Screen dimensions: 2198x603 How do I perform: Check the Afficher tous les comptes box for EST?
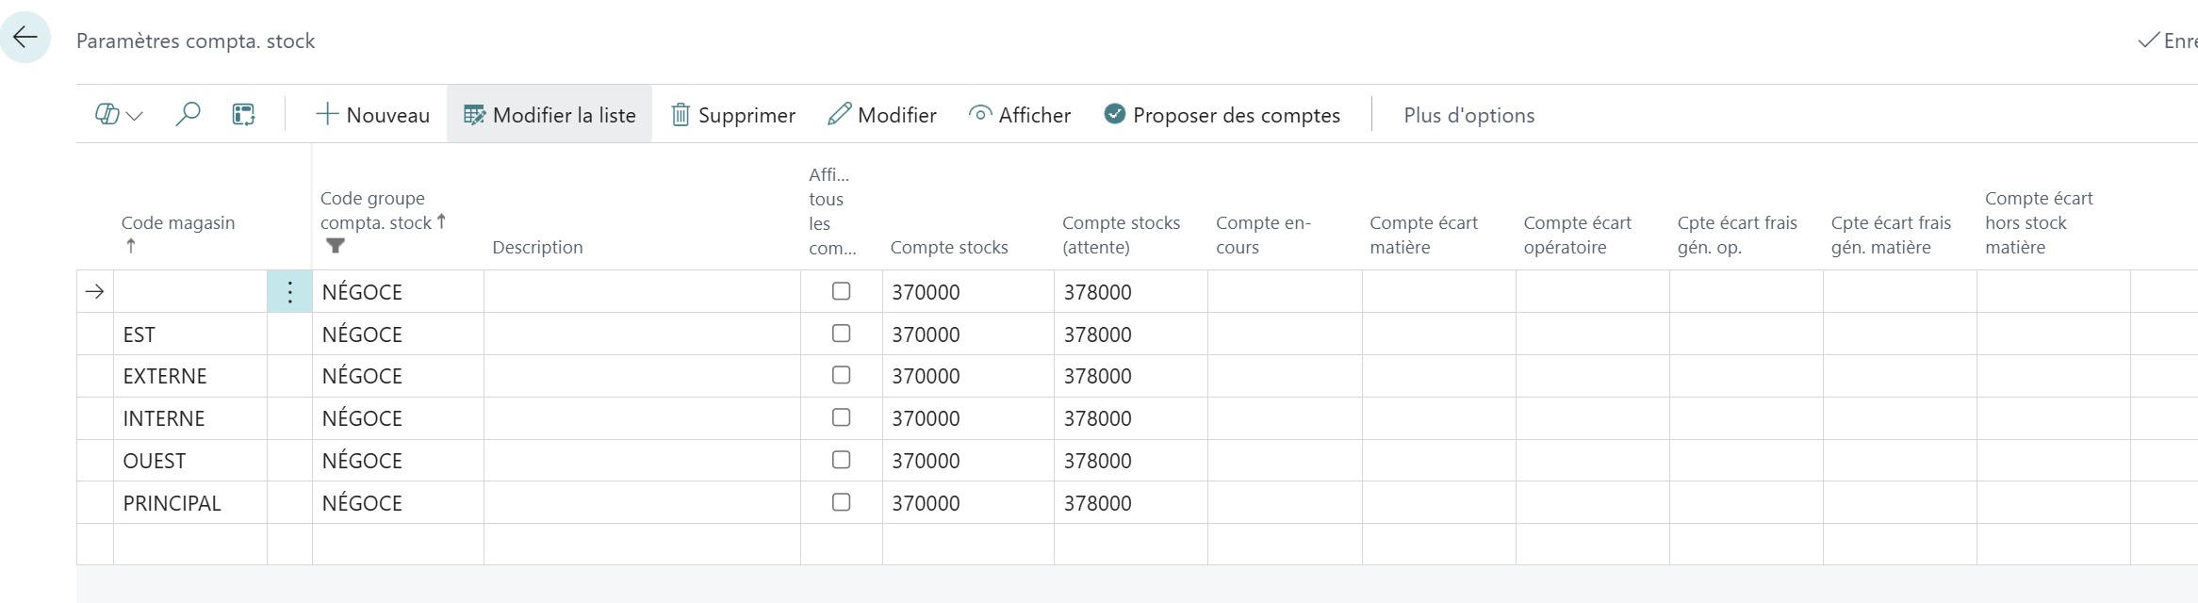click(840, 333)
